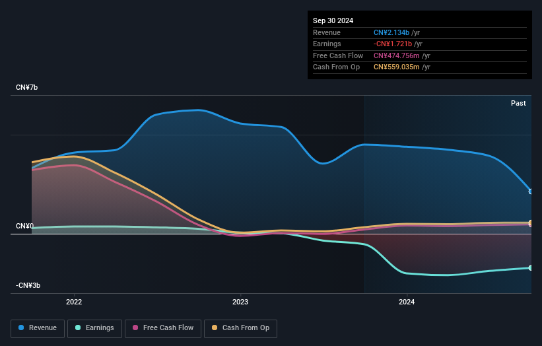542x346 pixels.
Task: Select the 2024 x-axis label
Action: (407, 302)
